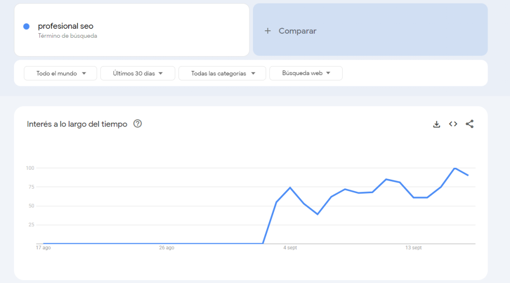Click the 4 sept date label
Viewport: 510px width, 283px height.
coord(289,248)
